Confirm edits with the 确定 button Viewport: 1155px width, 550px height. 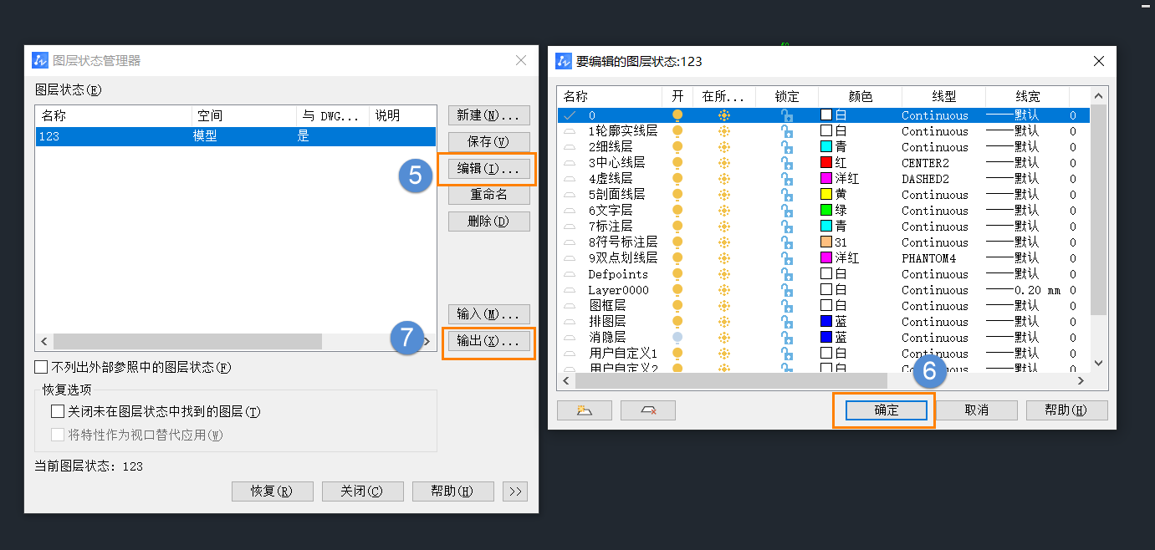point(887,410)
